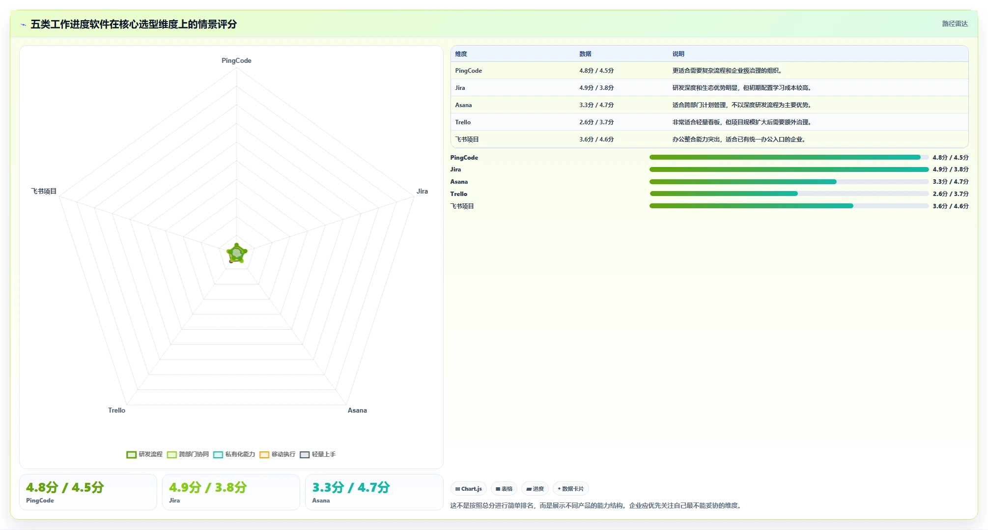Viewport: 988px width, 530px height.
Task: Click the small icon before the page title
Action: tap(23, 25)
